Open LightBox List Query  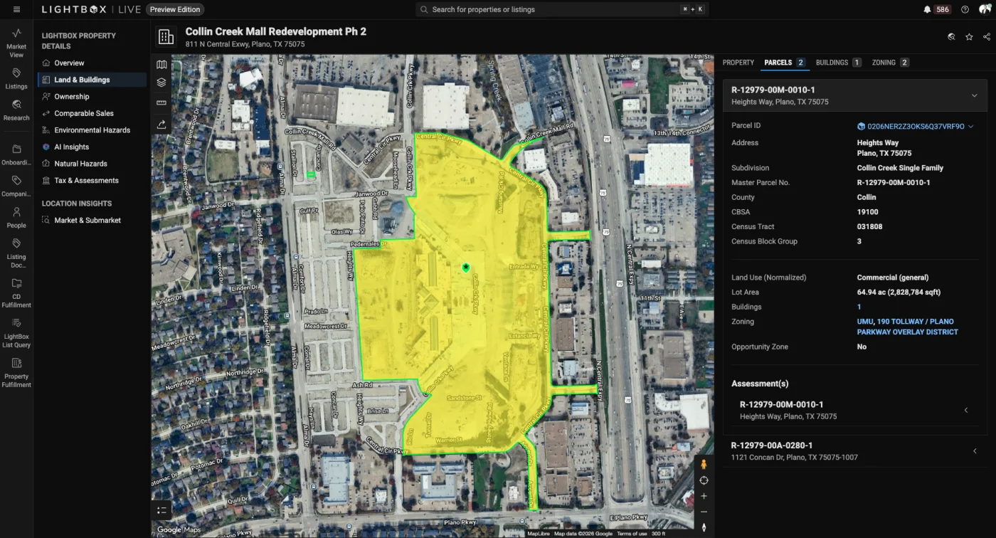[16, 333]
